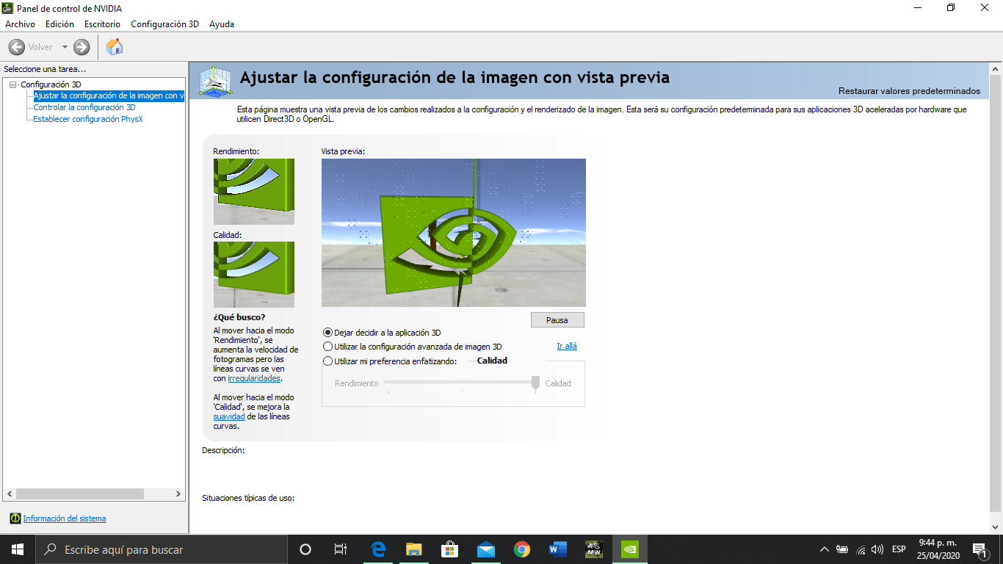This screenshot has height=564, width=1003.
Task: Open the NFS MW game taskbar icon
Action: [594, 549]
